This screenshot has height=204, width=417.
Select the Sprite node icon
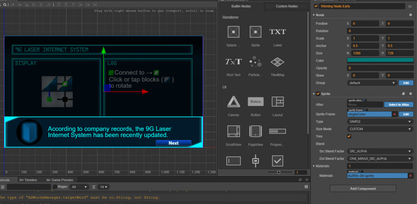(255, 32)
